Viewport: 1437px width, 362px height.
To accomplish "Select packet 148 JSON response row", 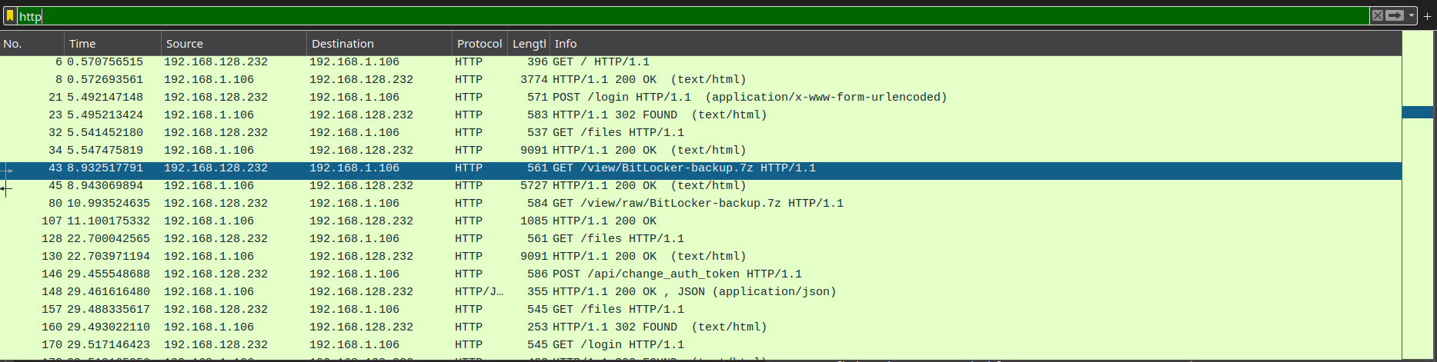I will click(x=693, y=292).
